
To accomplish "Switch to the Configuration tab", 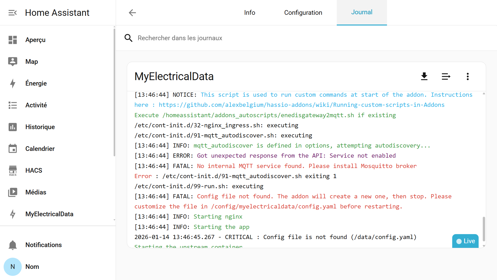I will tap(303, 13).
